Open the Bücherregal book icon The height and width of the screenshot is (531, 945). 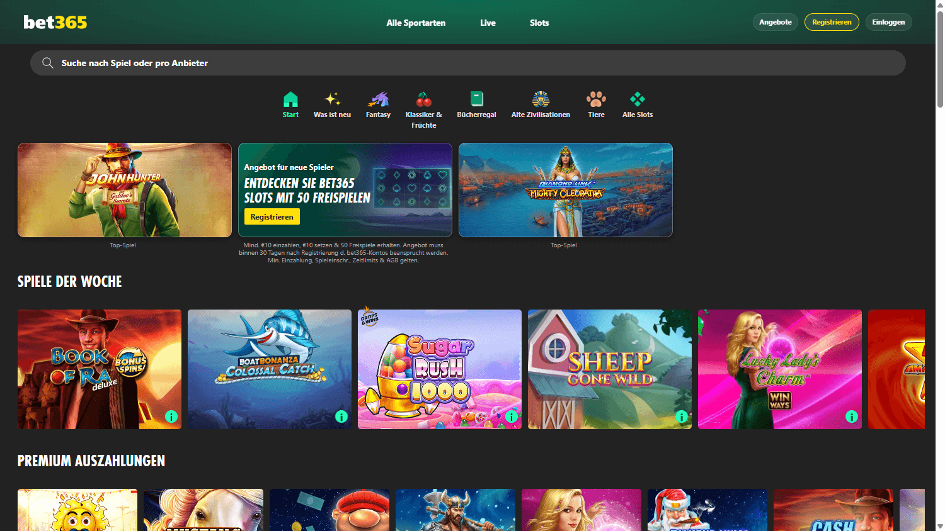tap(477, 99)
